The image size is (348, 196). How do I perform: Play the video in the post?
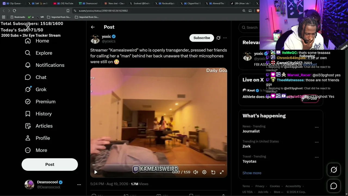[x=96, y=172]
